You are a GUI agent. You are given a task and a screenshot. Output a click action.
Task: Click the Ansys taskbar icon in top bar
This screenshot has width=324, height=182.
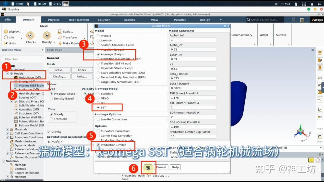66,4
